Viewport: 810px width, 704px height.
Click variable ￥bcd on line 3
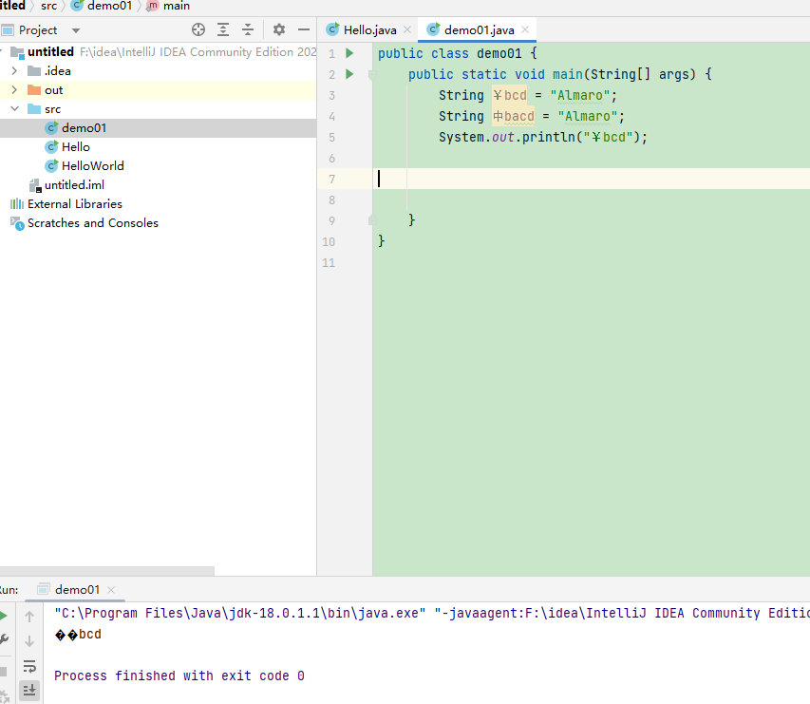509,95
